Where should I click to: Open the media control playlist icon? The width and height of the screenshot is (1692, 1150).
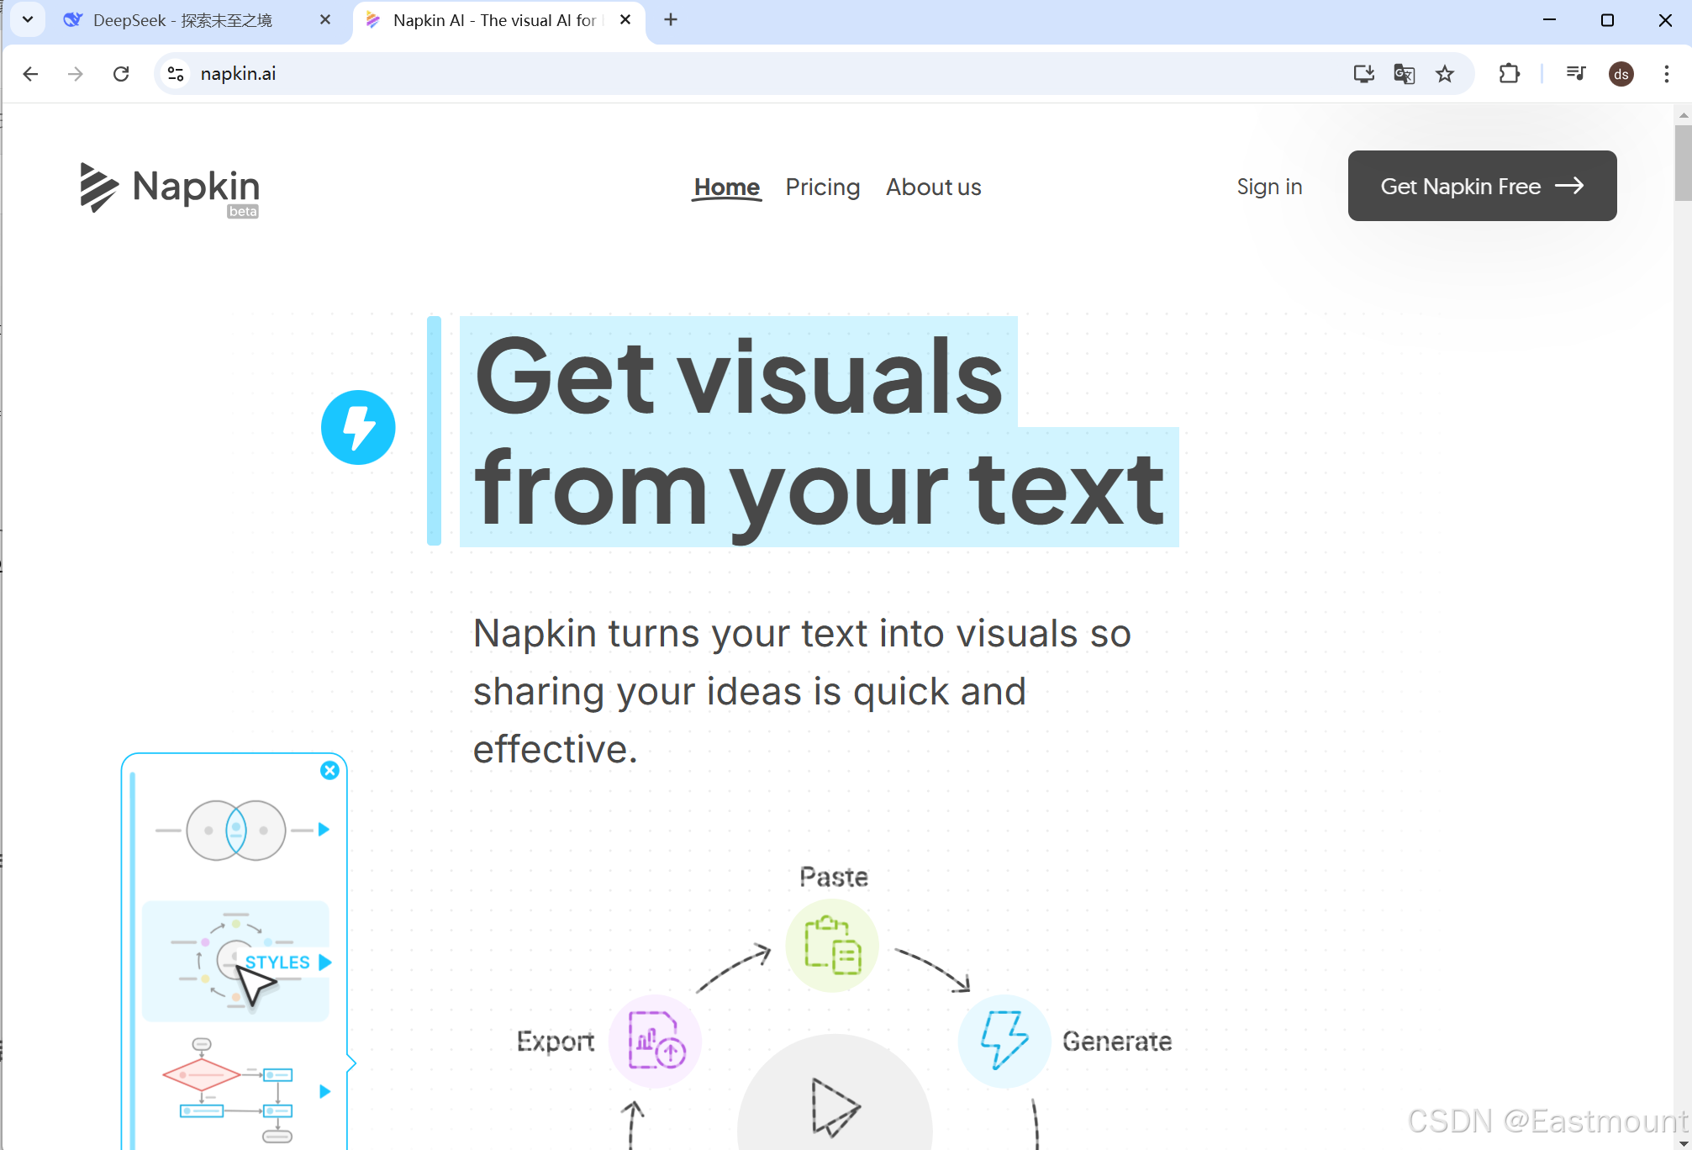(x=1576, y=74)
